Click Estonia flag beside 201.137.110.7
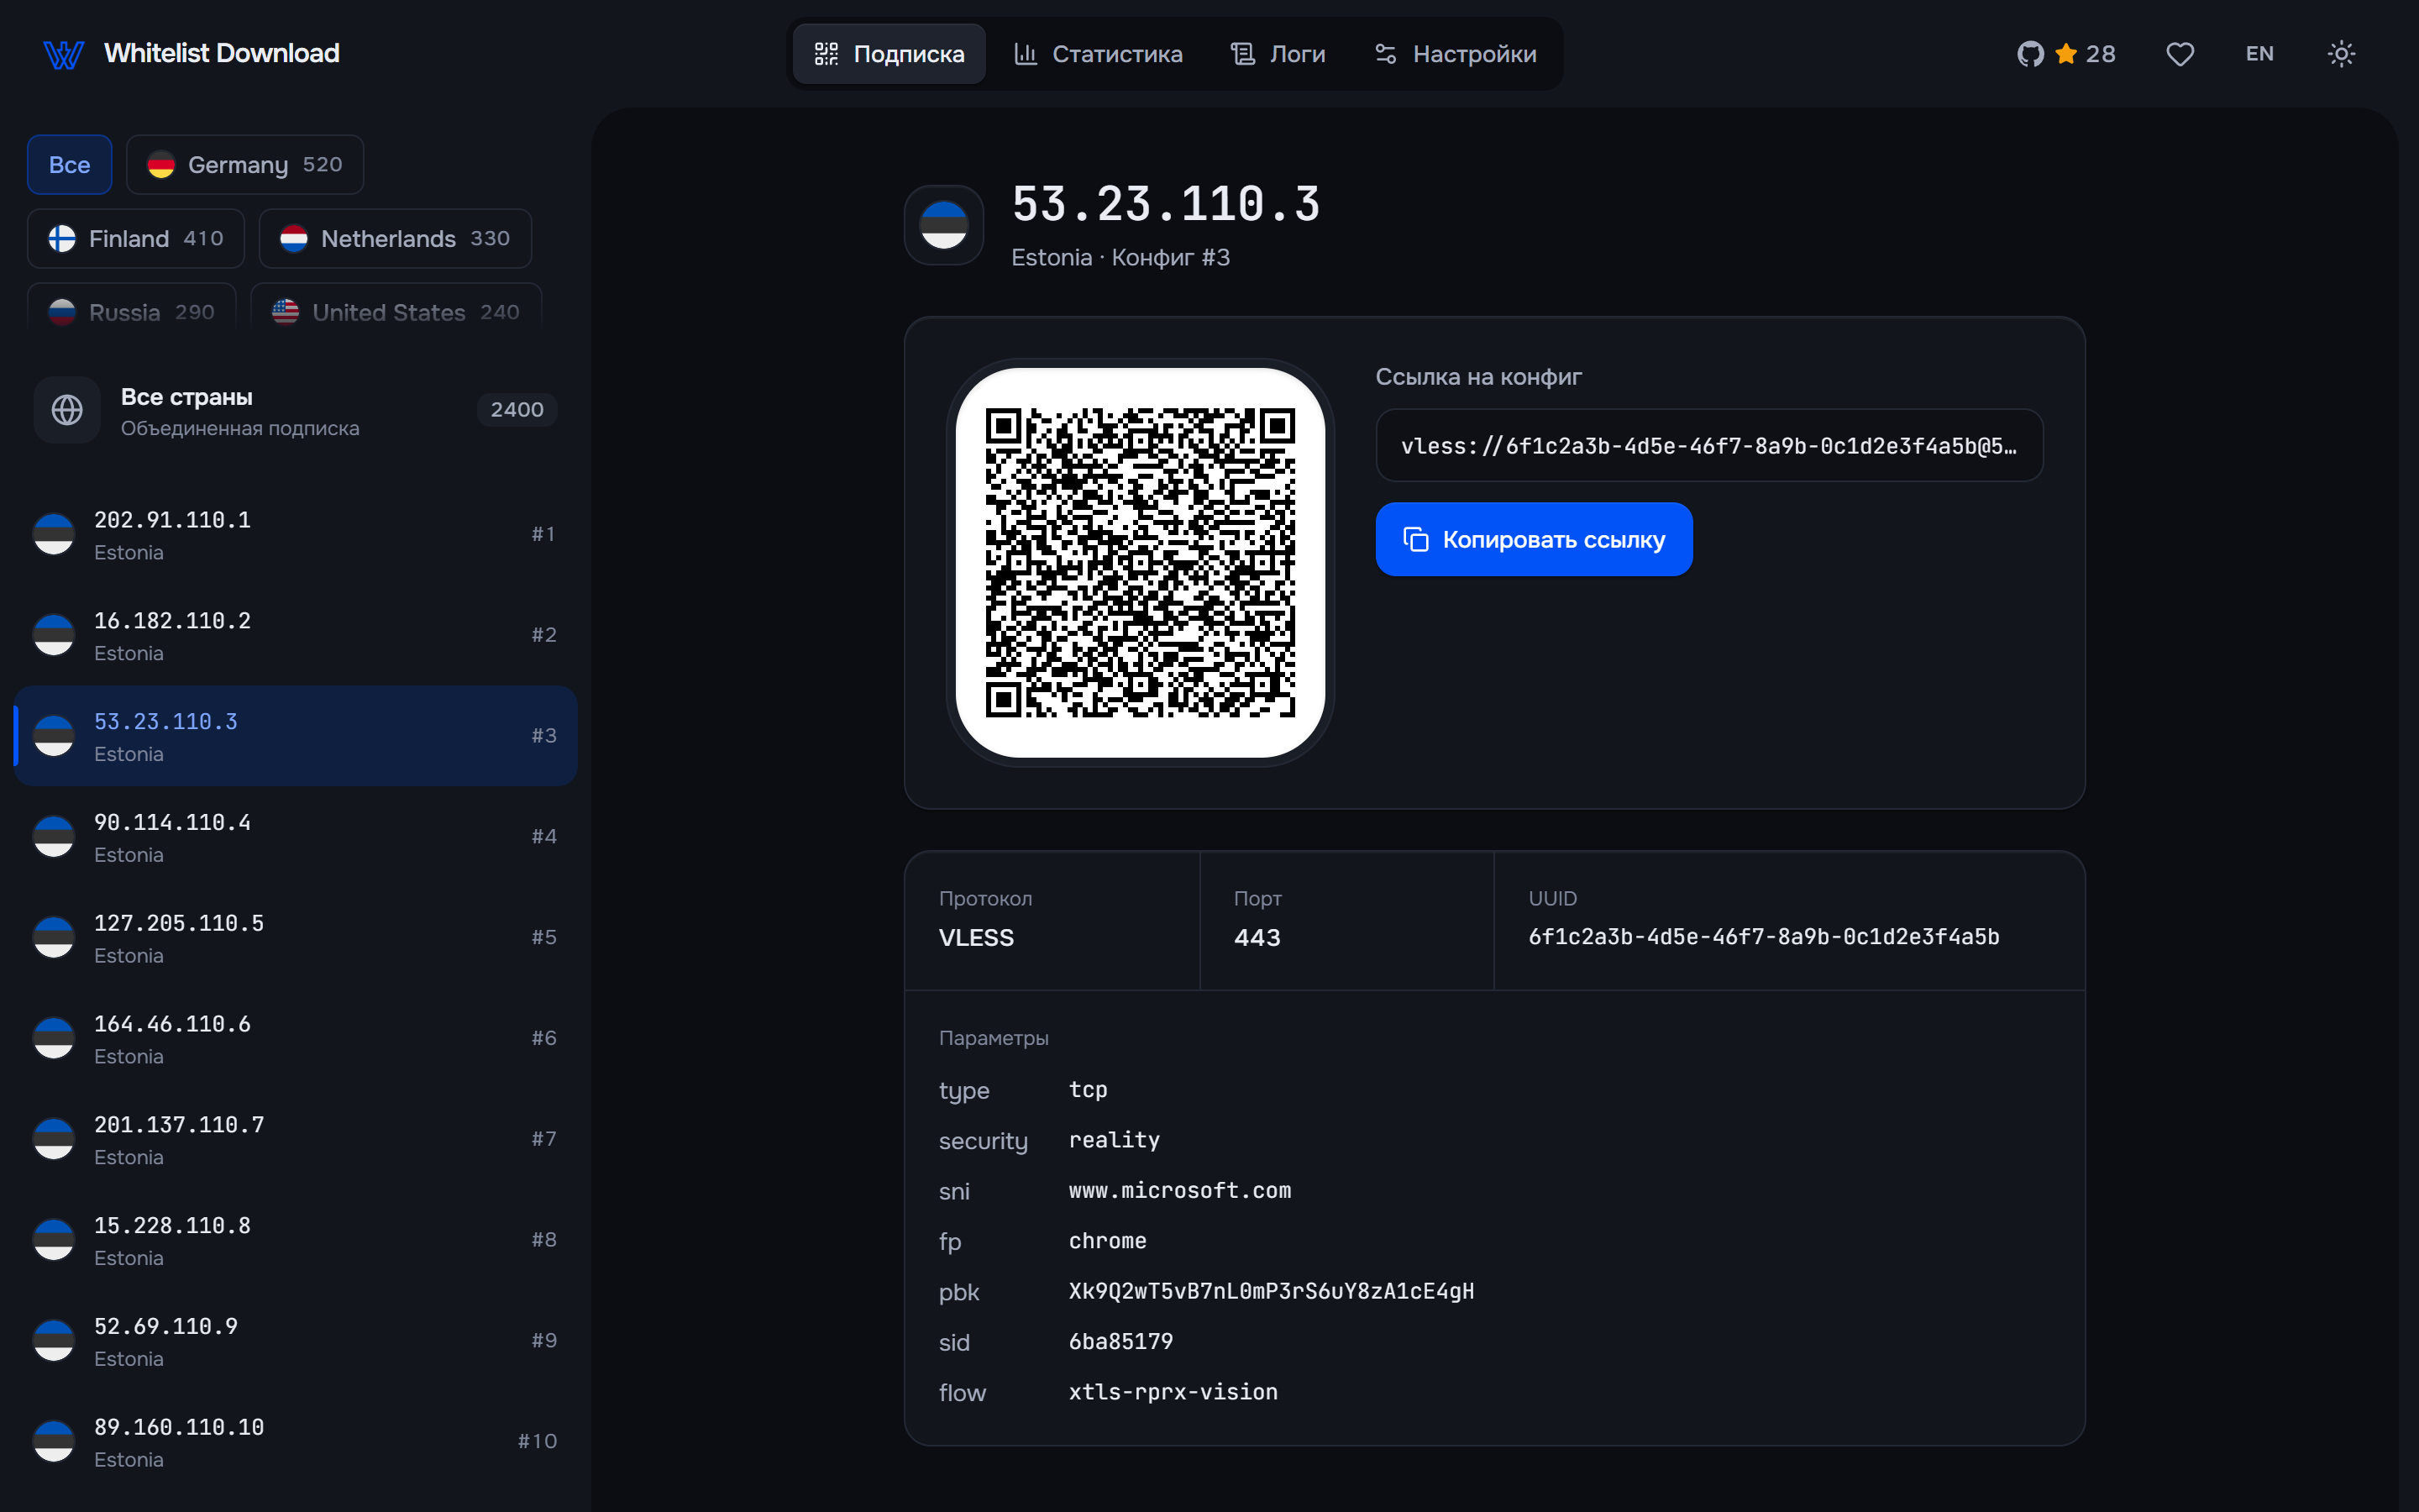 pyautogui.click(x=54, y=1140)
